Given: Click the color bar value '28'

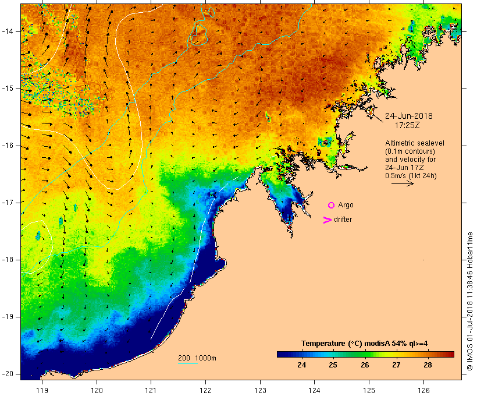Looking at the screenshot, I should click(428, 365).
